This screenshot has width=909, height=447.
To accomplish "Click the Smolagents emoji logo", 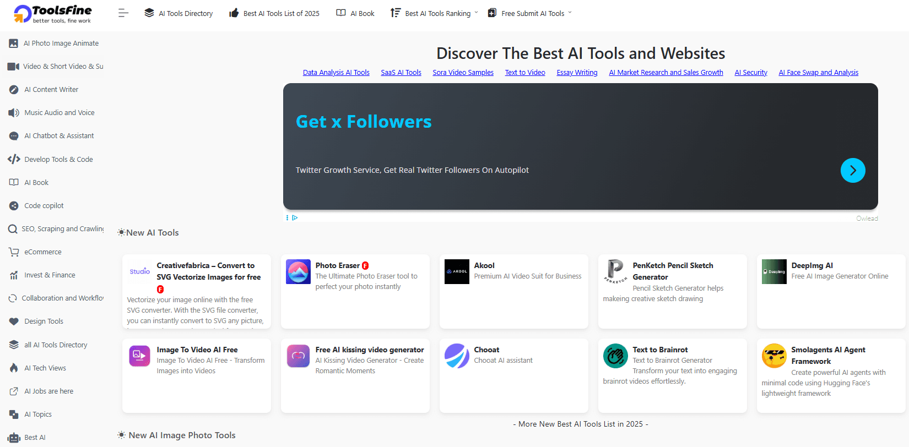I will 774,356.
